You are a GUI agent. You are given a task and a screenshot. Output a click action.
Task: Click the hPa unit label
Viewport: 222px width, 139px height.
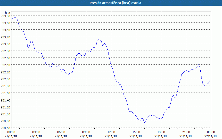click(x=7, y=13)
